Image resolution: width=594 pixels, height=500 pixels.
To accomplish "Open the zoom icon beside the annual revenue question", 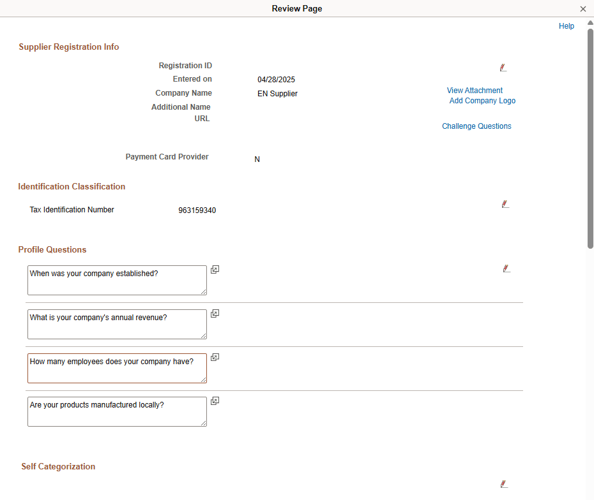I will click(x=215, y=313).
